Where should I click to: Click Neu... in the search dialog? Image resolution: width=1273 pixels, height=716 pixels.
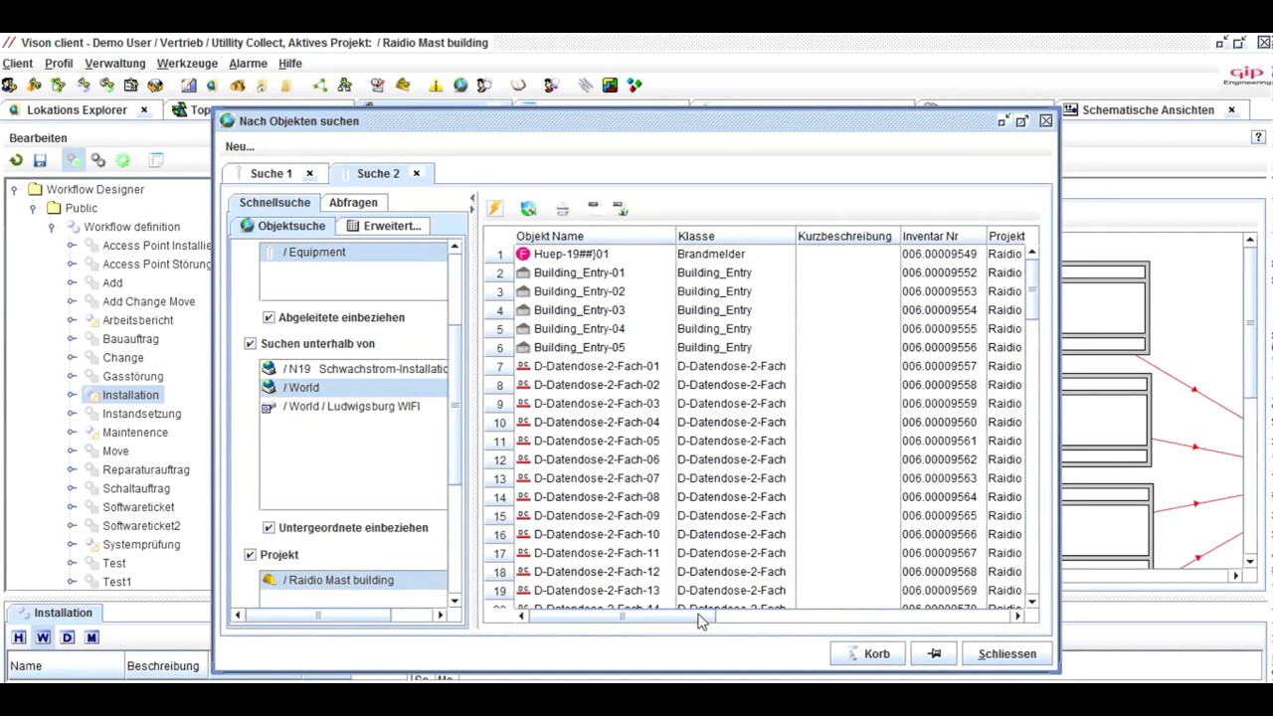tap(240, 147)
